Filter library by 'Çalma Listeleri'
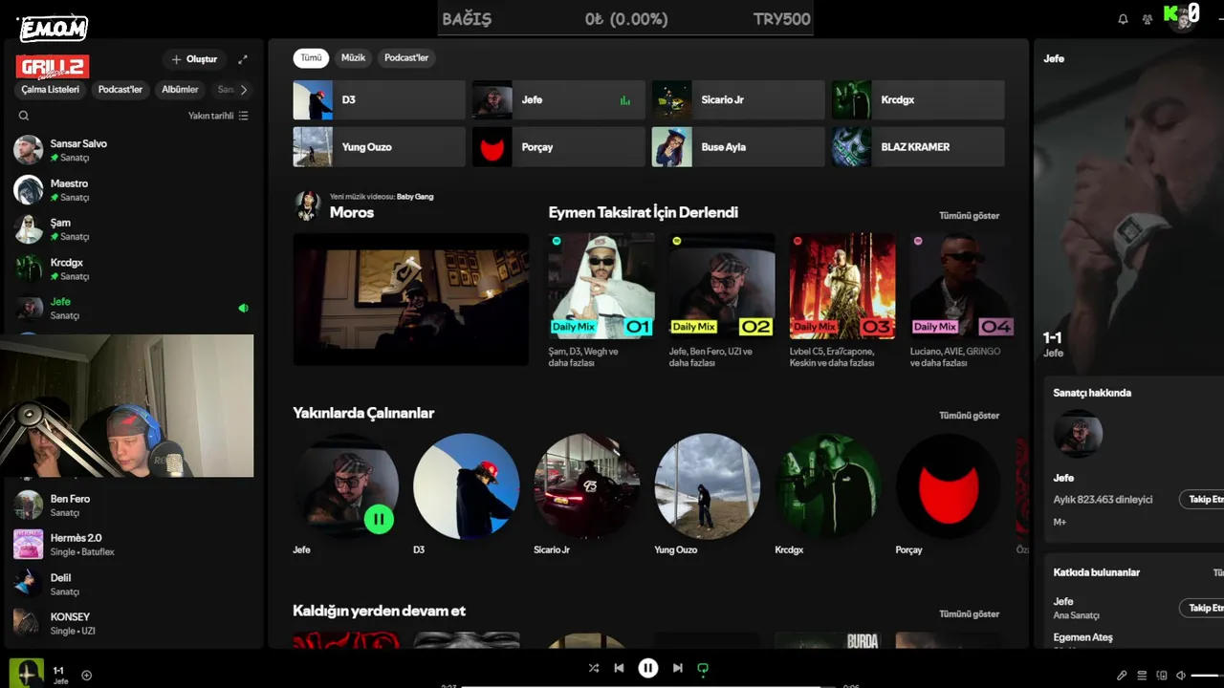Image resolution: width=1224 pixels, height=688 pixels. (51, 90)
